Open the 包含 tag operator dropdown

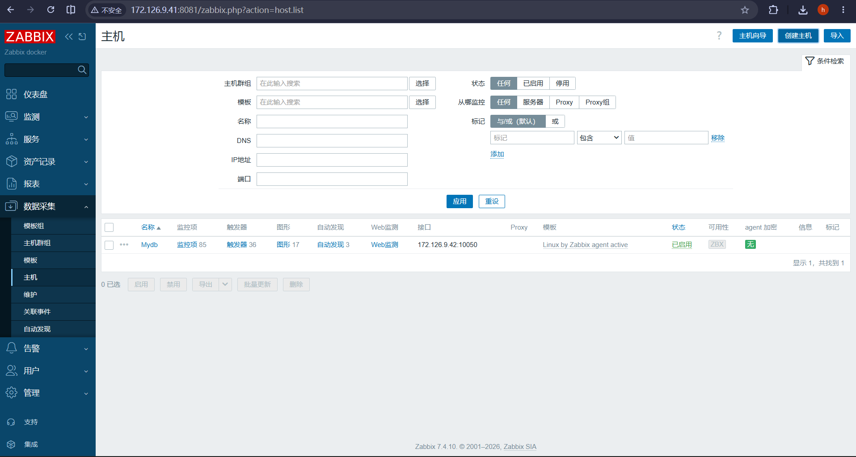(x=599, y=138)
